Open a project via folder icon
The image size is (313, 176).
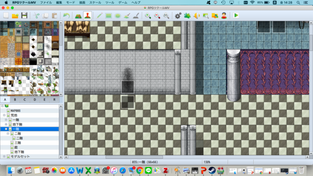click(x=15, y=16)
